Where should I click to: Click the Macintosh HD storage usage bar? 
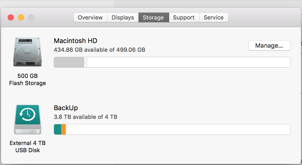click(172, 62)
